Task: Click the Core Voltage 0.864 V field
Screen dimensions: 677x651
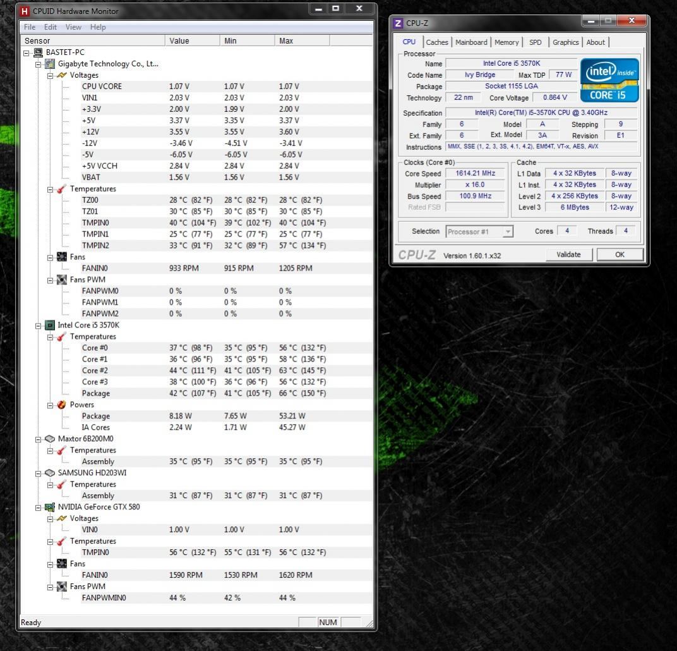Action: (555, 97)
